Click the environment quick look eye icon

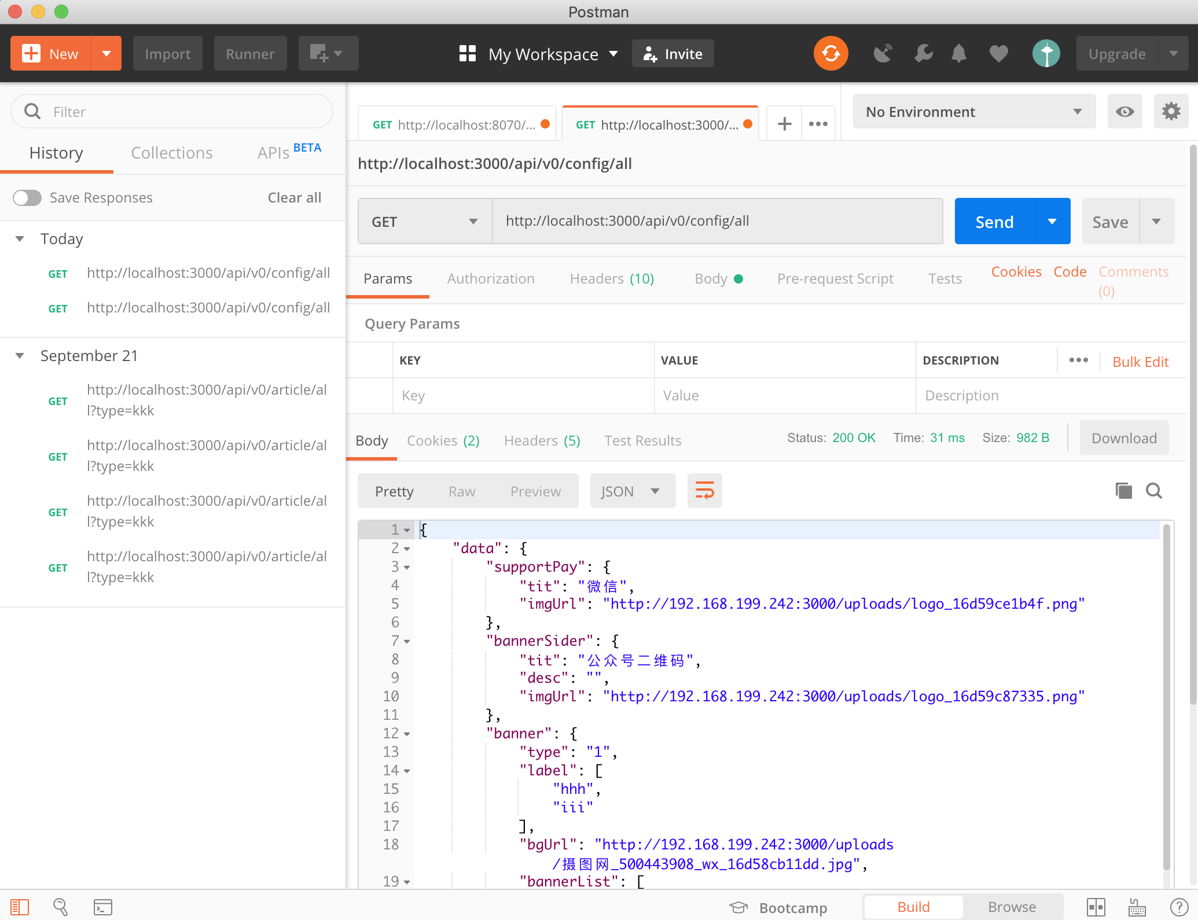tap(1124, 111)
